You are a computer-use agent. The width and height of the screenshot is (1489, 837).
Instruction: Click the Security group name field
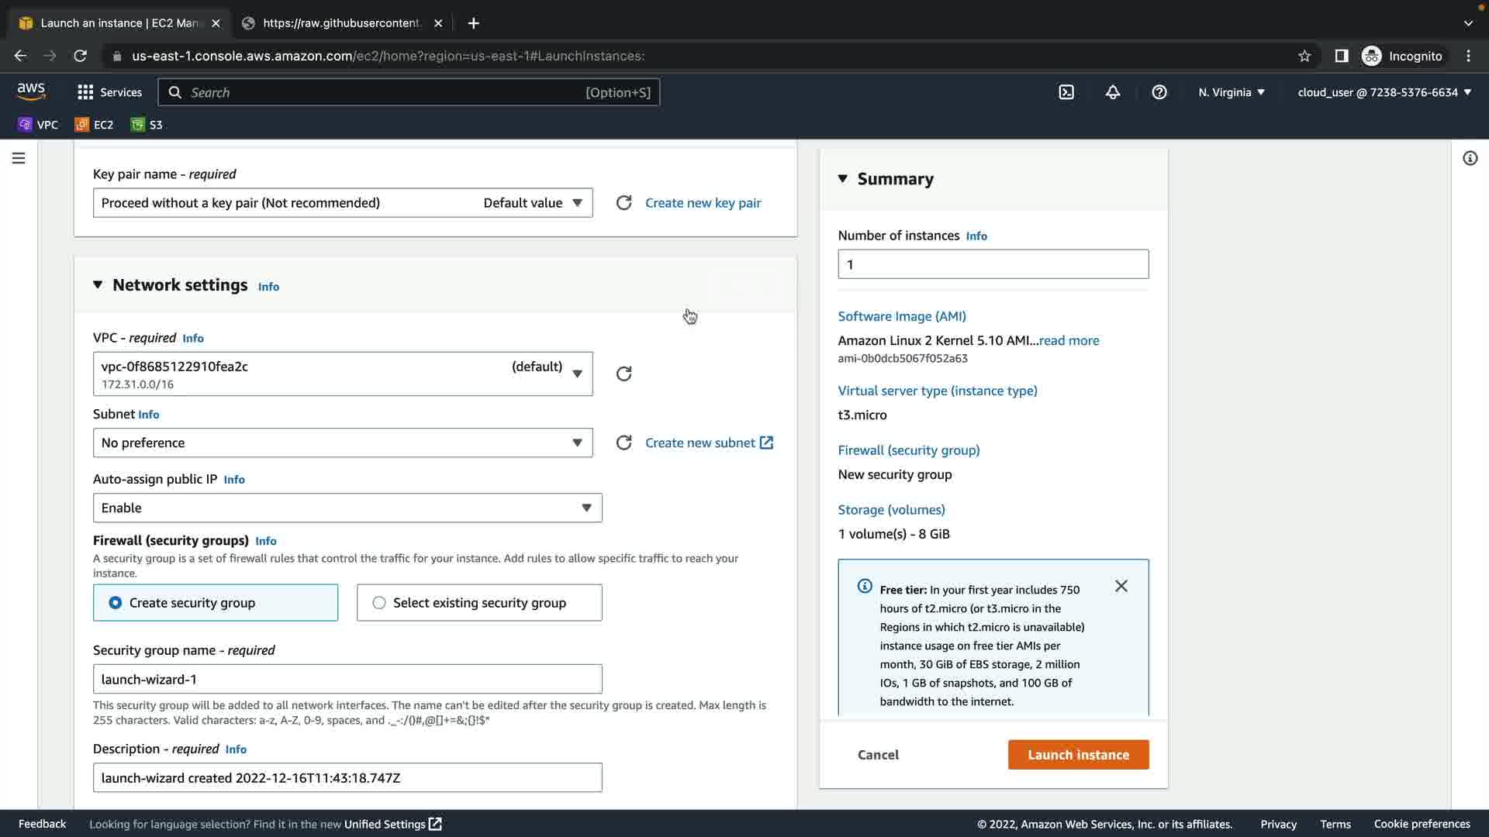coord(347,679)
